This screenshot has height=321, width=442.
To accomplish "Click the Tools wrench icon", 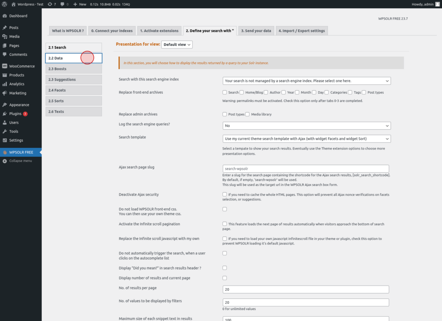I will coord(5,131).
